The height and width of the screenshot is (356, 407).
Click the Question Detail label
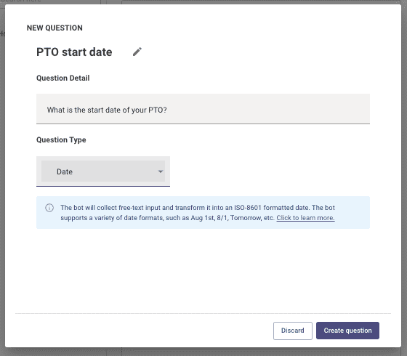pyautogui.click(x=63, y=78)
